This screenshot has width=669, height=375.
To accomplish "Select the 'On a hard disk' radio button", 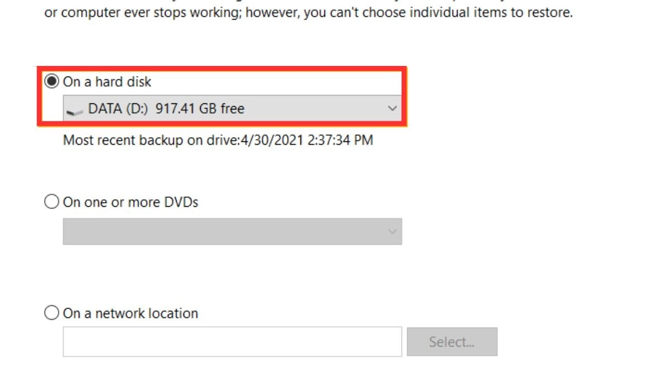I will click(51, 82).
